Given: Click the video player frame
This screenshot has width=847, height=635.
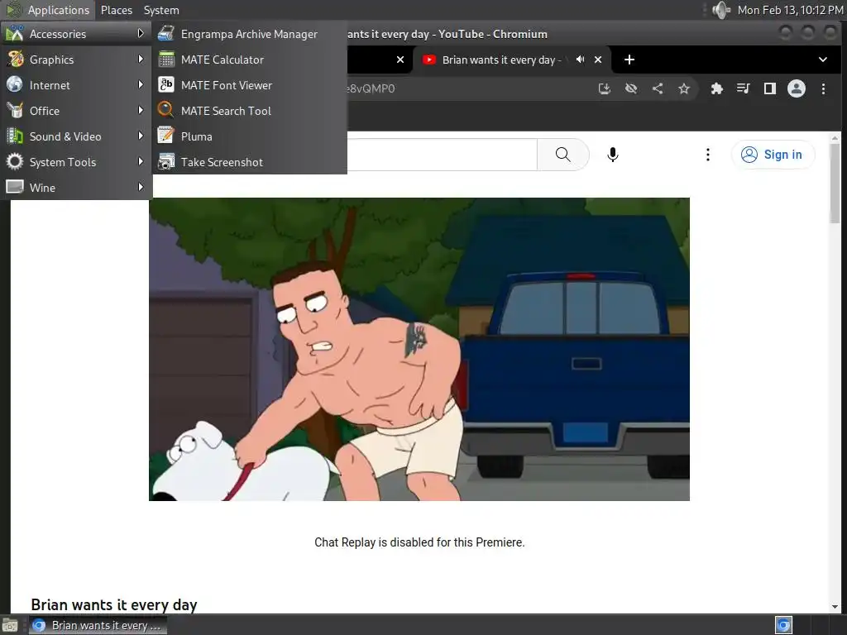Looking at the screenshot, I should pyautogui.click(x=419, y=350).
